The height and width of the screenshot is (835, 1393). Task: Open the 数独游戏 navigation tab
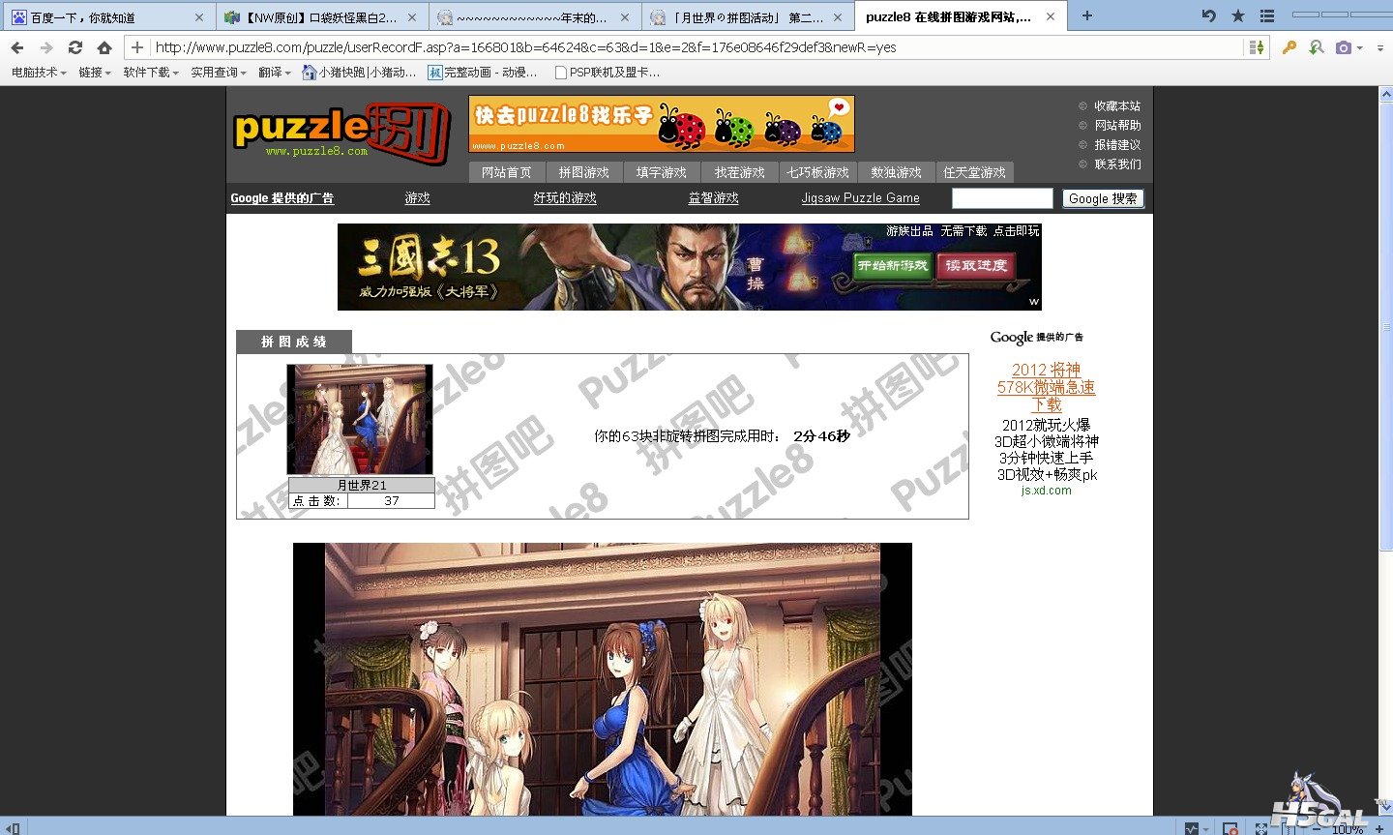point(896,172)
